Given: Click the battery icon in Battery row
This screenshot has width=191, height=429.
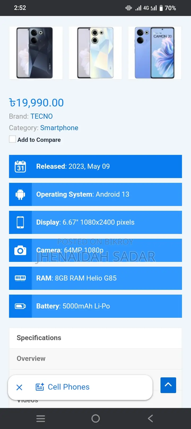Looking at the screenshot, I should pyautogui.click(x=20, y=306).
